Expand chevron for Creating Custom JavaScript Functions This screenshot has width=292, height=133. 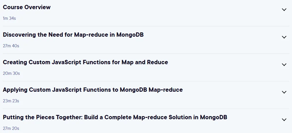(x=284, y=65)
